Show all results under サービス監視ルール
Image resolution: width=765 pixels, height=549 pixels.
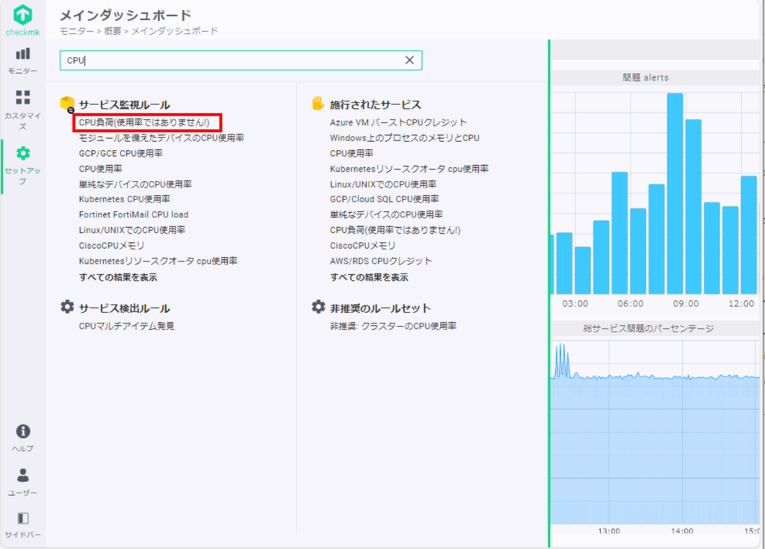[x=118, y=277]
